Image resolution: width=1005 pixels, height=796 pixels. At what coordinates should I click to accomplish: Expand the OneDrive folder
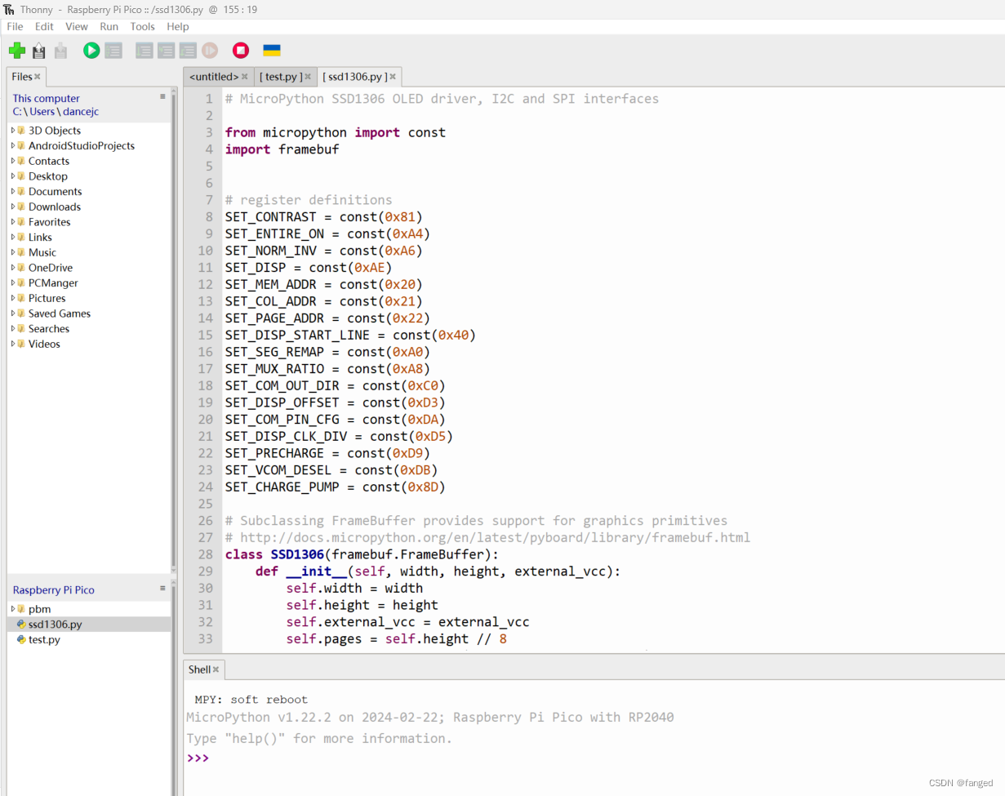[13, 268]
